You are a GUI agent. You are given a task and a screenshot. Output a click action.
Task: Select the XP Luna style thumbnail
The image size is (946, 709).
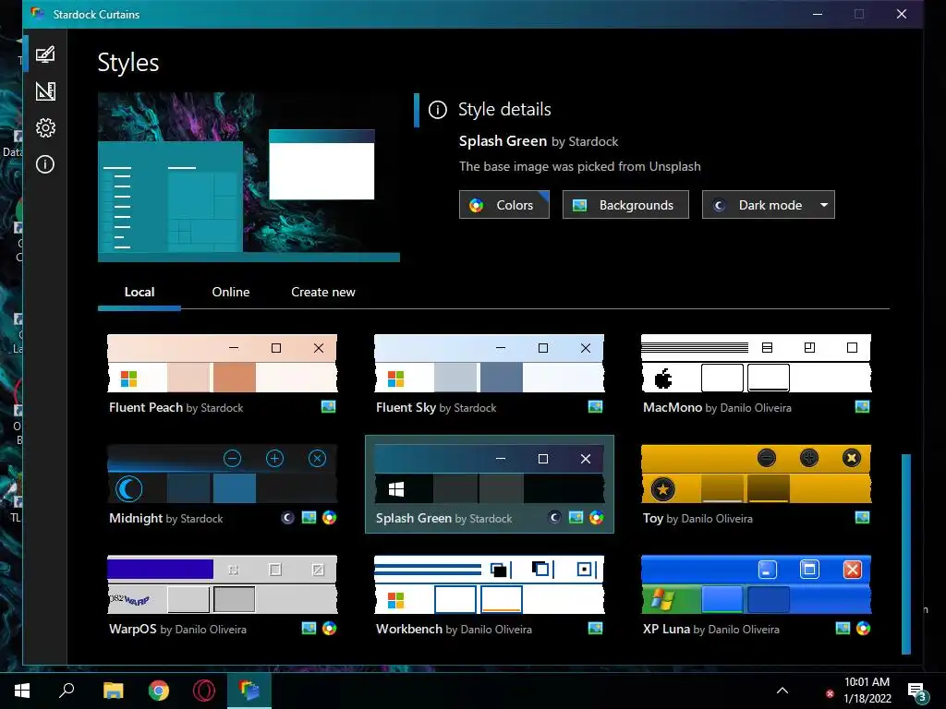[756, 584]
